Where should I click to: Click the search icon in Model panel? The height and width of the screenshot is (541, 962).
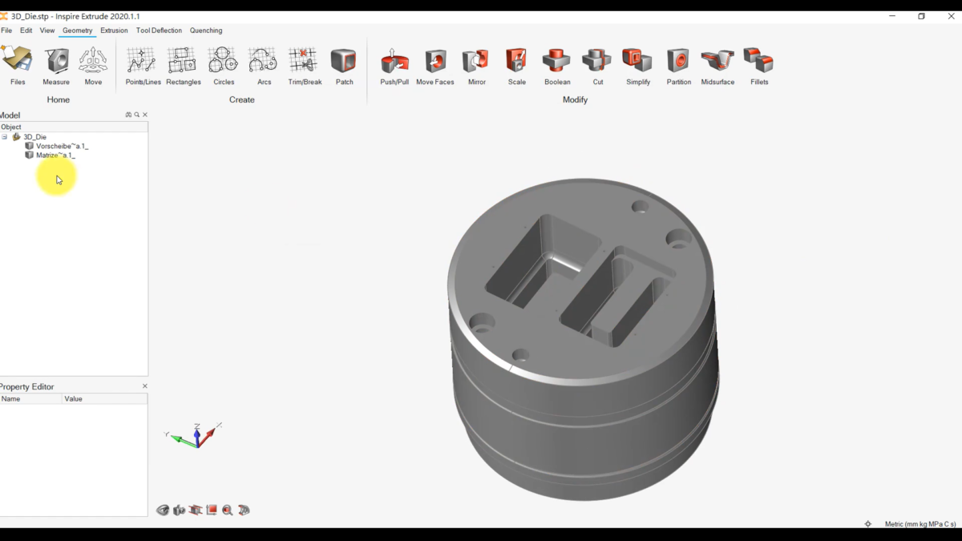[137, 115]
